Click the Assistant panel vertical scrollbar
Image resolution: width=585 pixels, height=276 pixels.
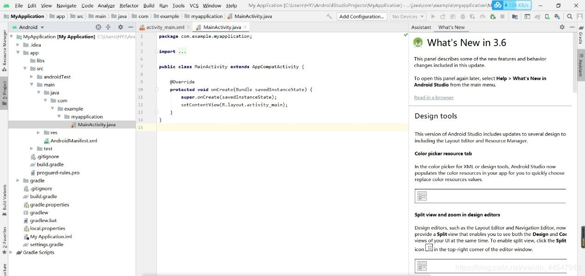(575, 62)
